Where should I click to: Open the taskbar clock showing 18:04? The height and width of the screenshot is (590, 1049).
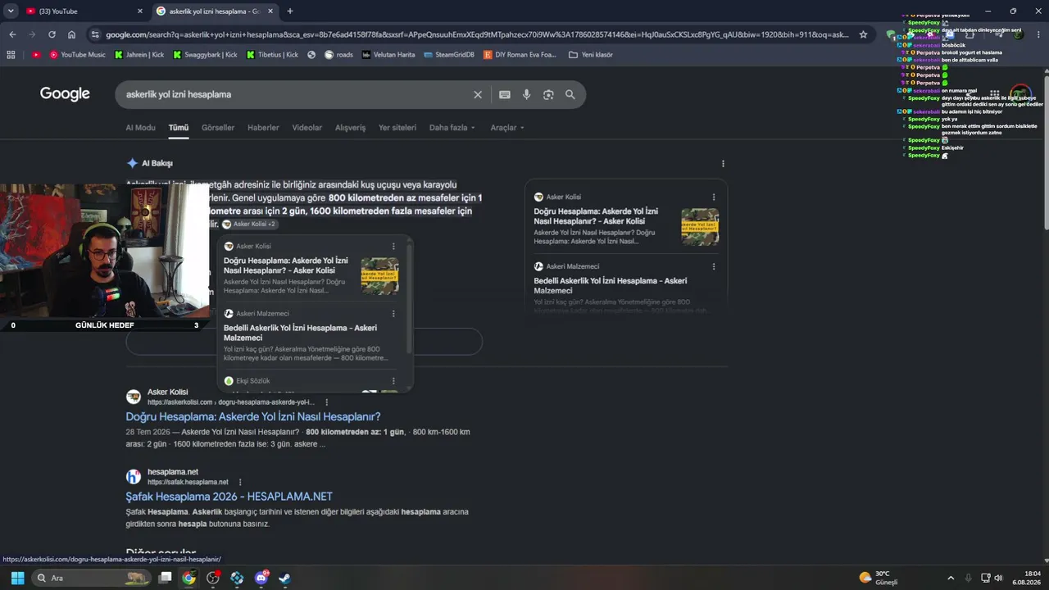tap(1026, 578)
